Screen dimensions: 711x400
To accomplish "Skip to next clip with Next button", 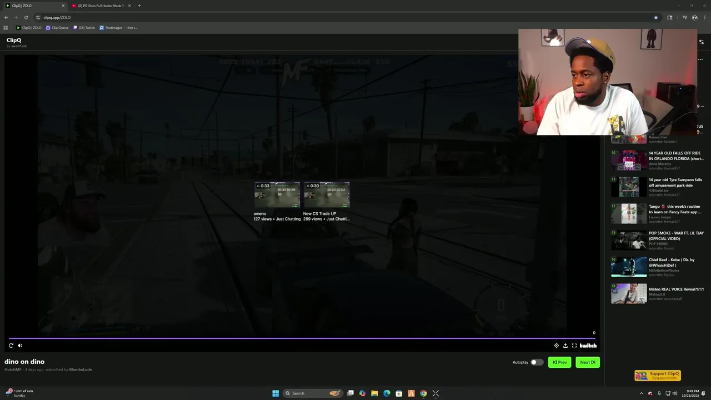I will pyautogui.click(x=588, y=362).
